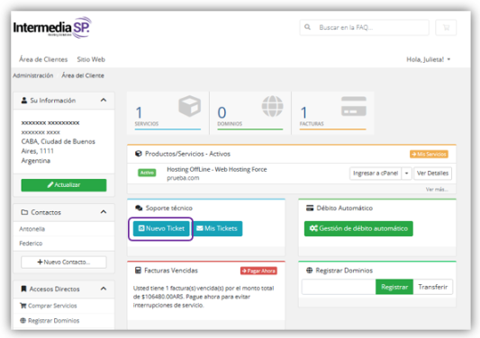Click the prueba.com domain text
The height and width of the screenshot is (338, 480).
[183, 178]
